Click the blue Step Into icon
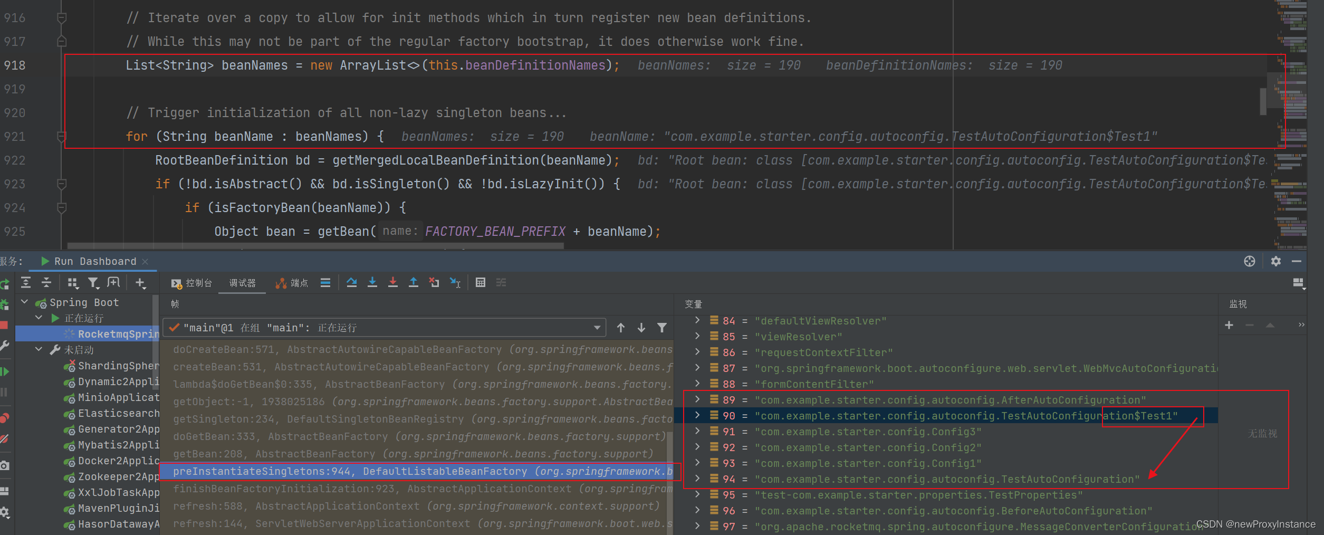1324x535 pixels. (x=372, y=283)
